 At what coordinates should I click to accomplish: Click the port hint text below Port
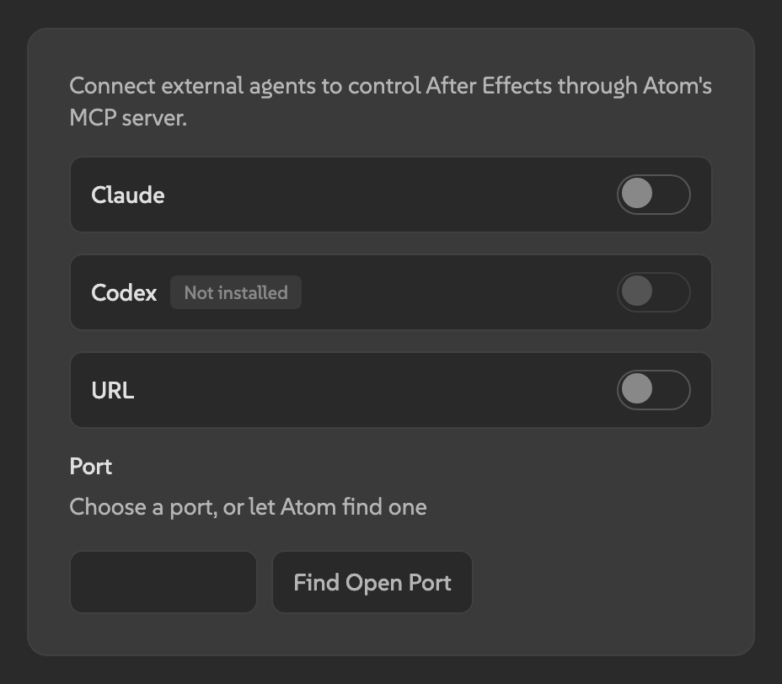tap(248, 506)
